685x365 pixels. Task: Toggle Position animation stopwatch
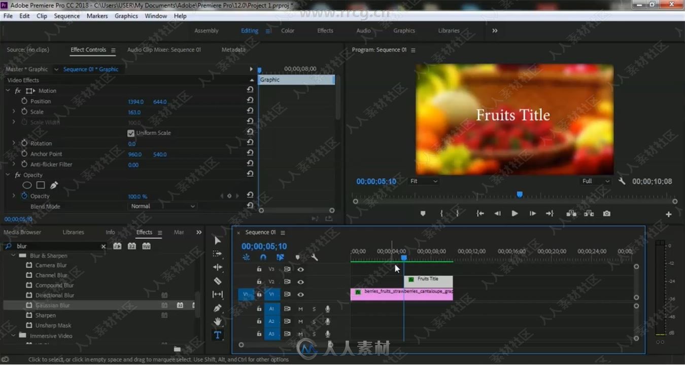click(24, 101)
